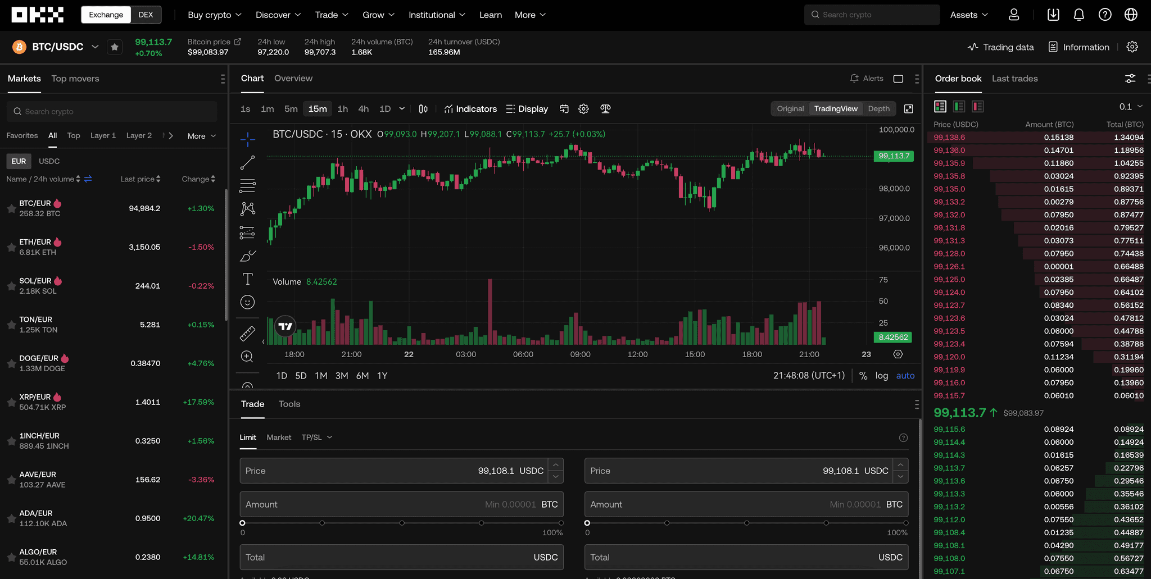Select the brush annotation tool

coord(247,256)
